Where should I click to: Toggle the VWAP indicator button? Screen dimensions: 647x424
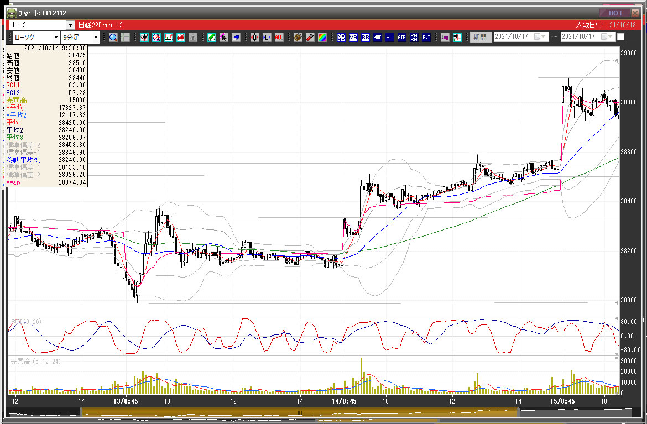(x=341, y=38)
